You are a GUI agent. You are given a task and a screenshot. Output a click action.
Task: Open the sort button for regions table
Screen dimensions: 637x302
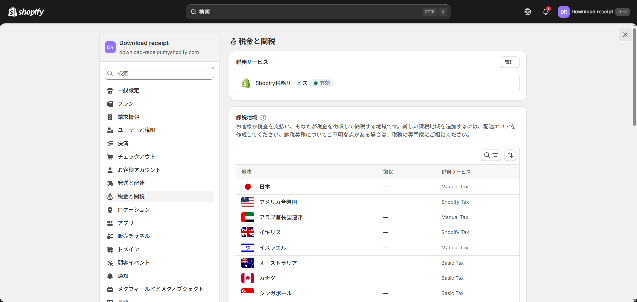click(x=510, y=155)
